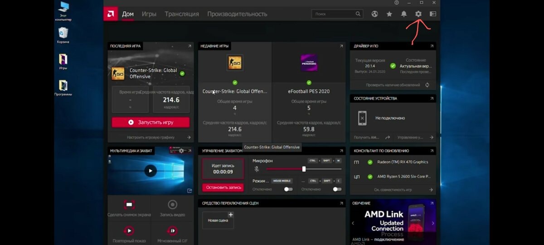This screenshot has height=245, width=544.
Task: Click the Получить AMD Link share arrow
Action: point(388,137)
